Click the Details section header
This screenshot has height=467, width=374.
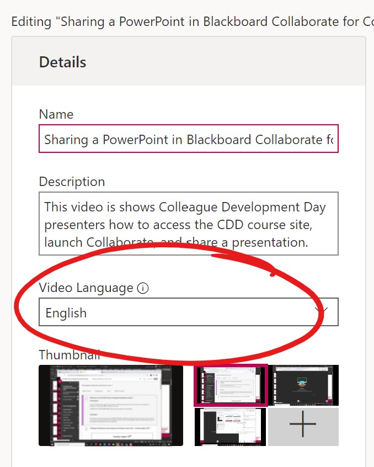point(62,62)
